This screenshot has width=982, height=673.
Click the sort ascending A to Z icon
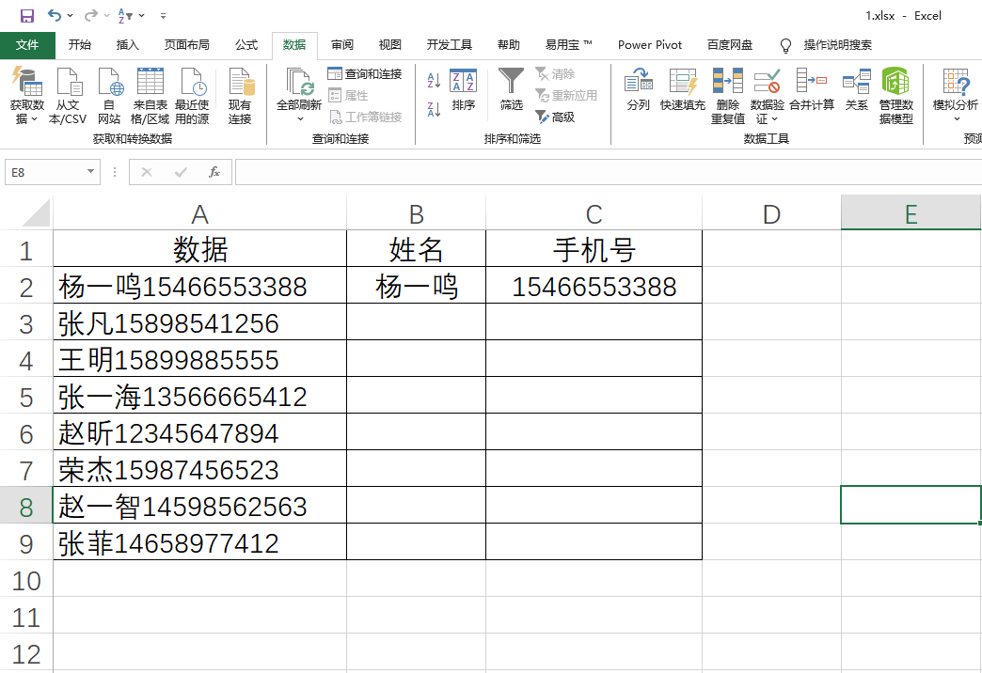coord(434,81)
